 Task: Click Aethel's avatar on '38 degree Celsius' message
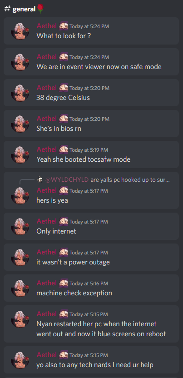[x=20, y=93]
